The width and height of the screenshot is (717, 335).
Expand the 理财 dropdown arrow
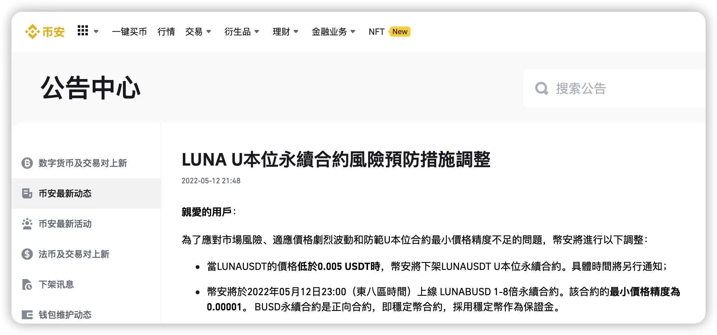(x=296, y=32)
